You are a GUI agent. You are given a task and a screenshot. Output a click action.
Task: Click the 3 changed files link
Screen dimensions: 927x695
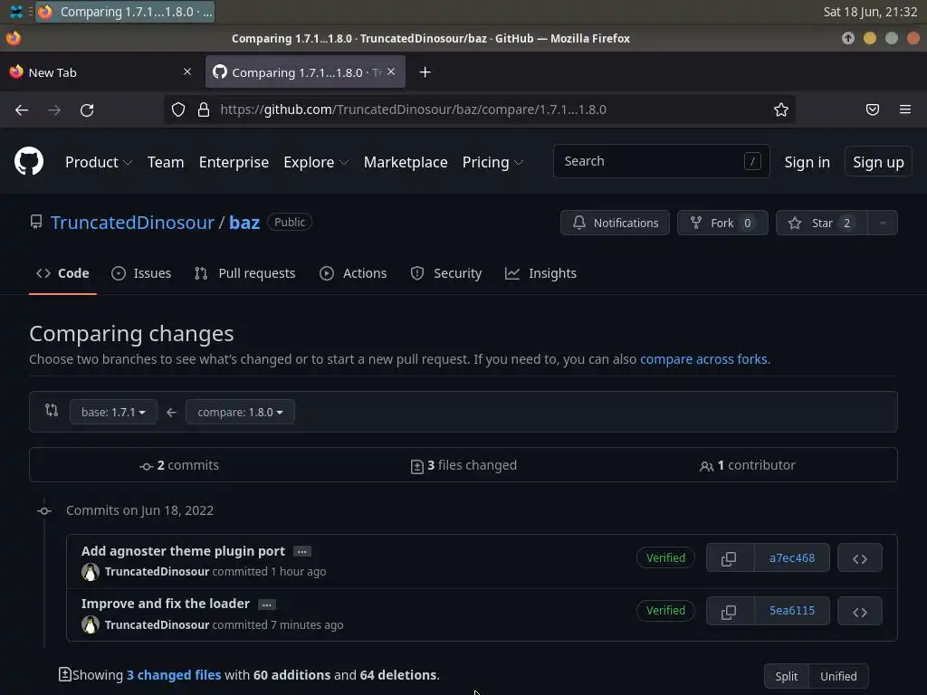pos(174,675)
